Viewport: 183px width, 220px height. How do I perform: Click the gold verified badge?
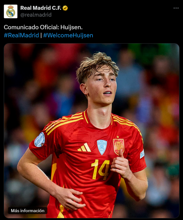click(65, 8)
